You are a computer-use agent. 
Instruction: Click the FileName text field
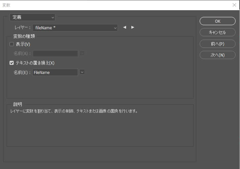click(55, 72)
